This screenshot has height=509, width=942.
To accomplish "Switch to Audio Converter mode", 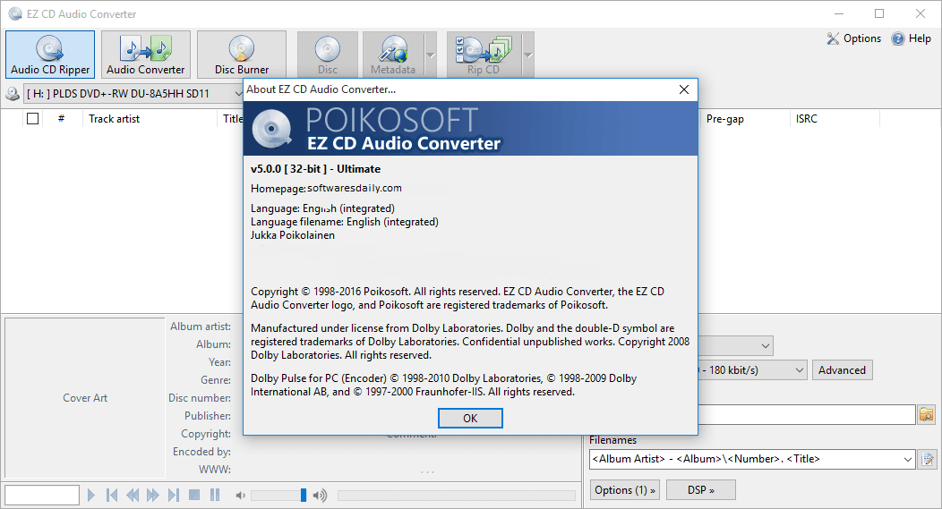I will tap(145, 55).
